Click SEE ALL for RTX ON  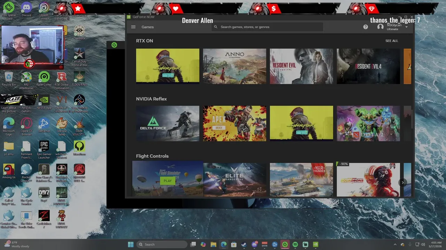[x=392, y=41]
